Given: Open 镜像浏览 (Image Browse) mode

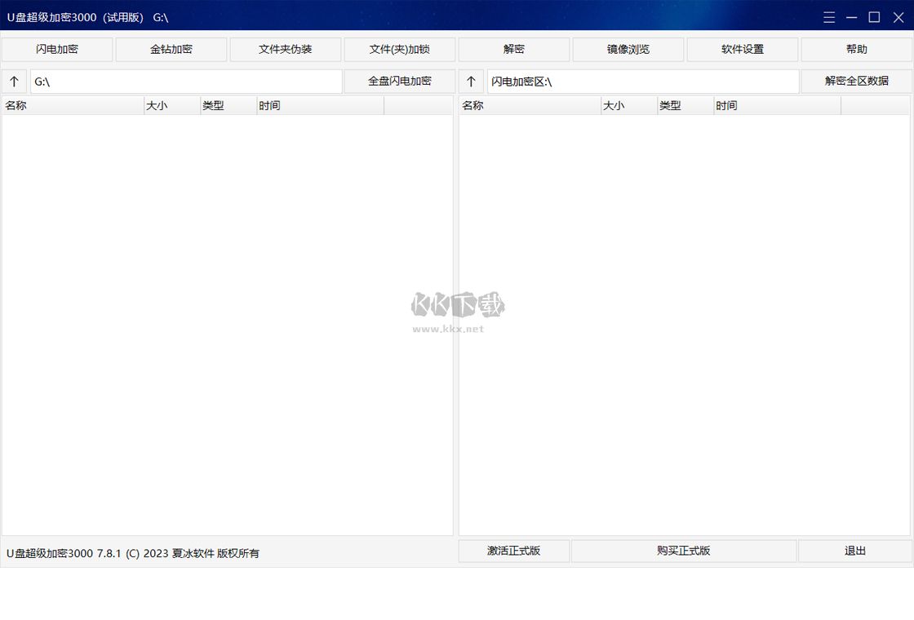Looking at the screenshot, I should click(x=628, y=49).
